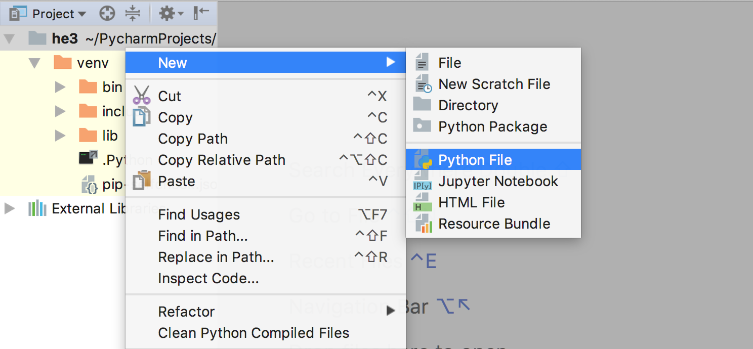Expand the lib folder
The image size is (753, 349).
60,136
